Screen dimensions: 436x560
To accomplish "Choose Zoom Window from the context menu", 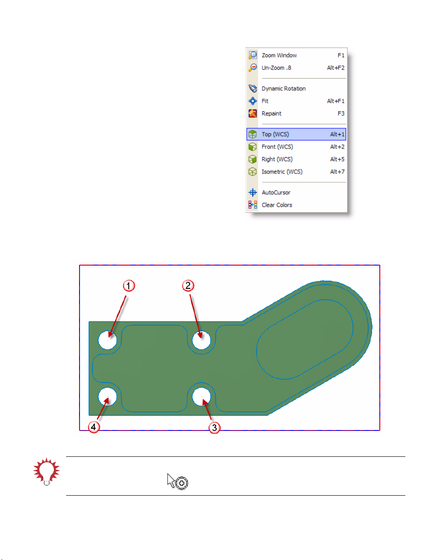I will pos(296,55).
